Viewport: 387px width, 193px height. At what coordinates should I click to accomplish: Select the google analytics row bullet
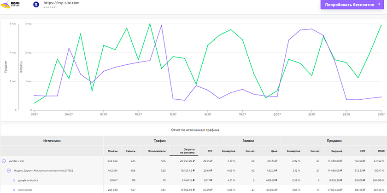tap(13, 180)
